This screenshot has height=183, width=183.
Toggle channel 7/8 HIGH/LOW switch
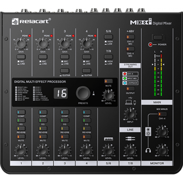[x=108, y=57]
